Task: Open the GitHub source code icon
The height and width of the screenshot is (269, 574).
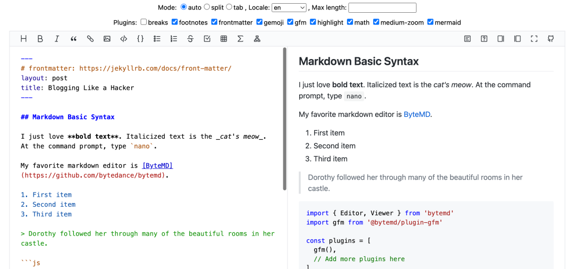Action: coord(551,39)
